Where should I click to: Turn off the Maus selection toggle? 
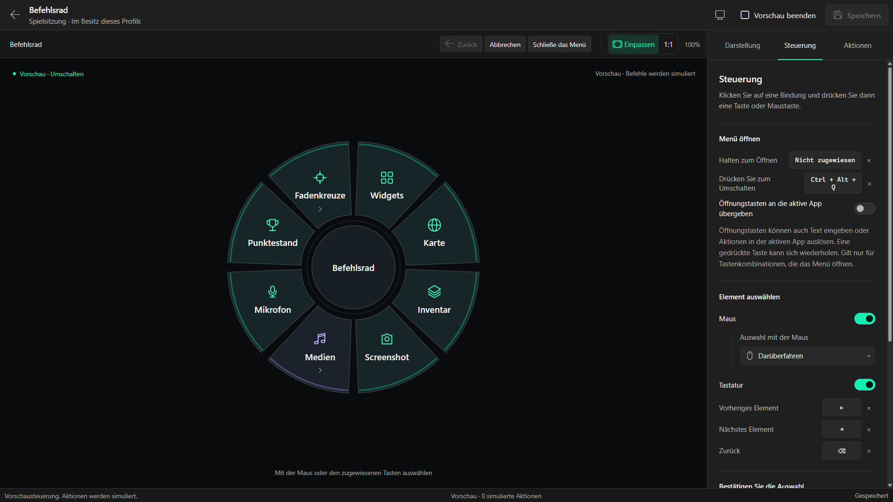865,318
